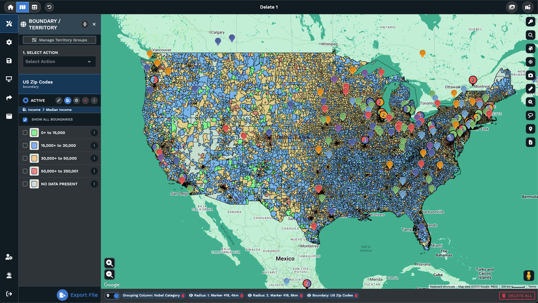Viewport: 538px width, 303px height.
Task: Select the lasso selection tool
Action: tap(530, 115)
